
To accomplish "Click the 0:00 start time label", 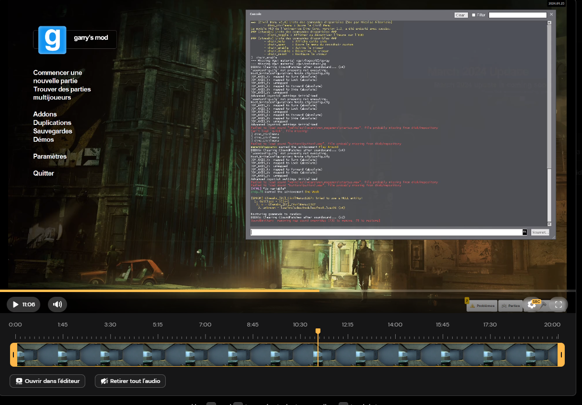I will click(15, 325).
